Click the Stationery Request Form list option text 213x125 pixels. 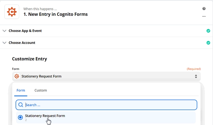click(x=45, y=116)
